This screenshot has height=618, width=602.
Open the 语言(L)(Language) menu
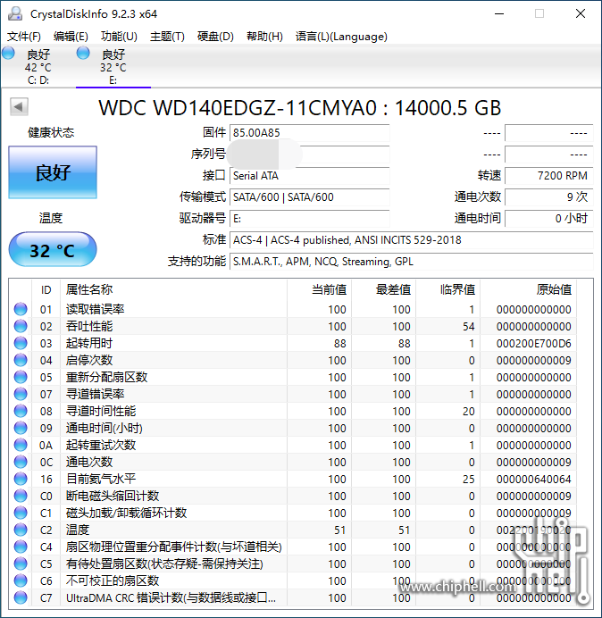pos(341,37)
